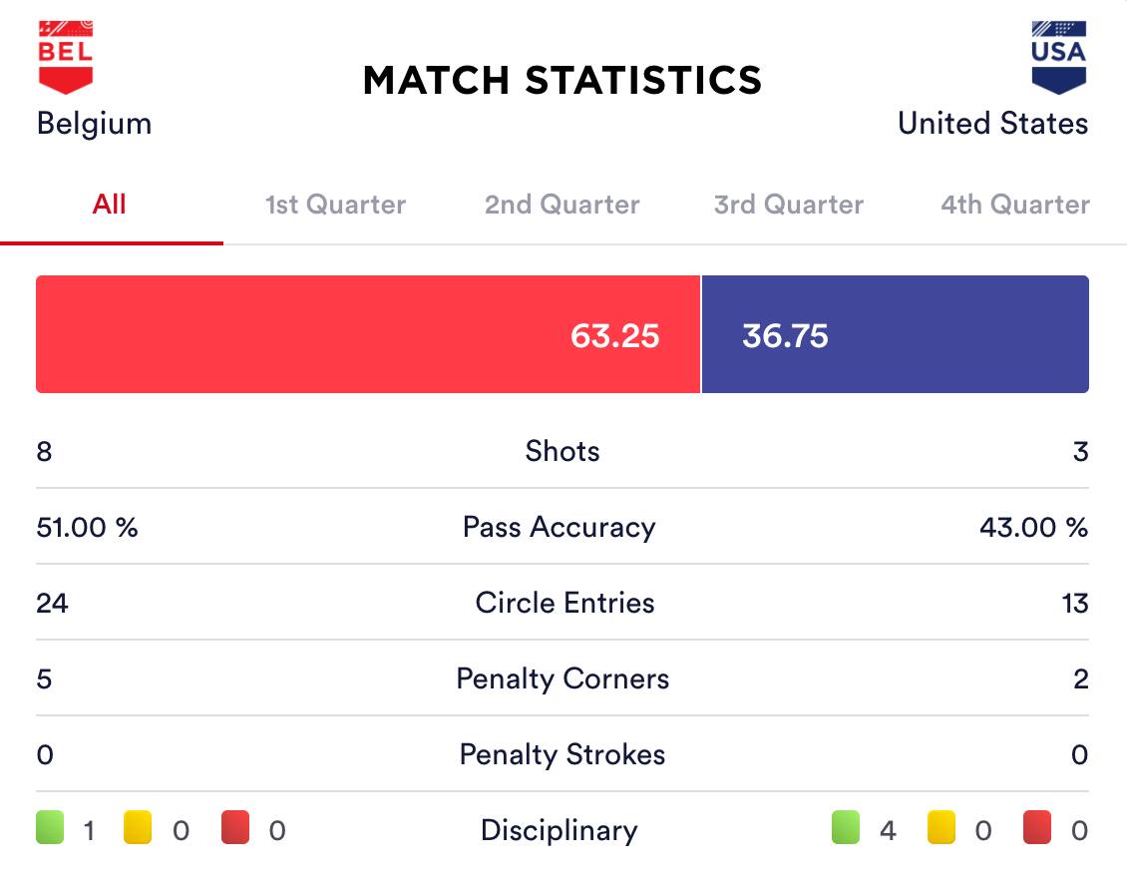Click the Belgium team name
The width and height of the screenshot is (1127, 894).
tap(94, 124)
